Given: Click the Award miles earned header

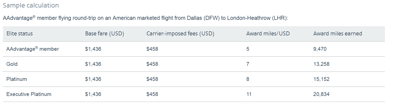Looking at the screenshot, I should tap(337, 34).
